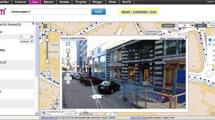Open Nyhet! Gatebilder i Oslo link
Screen dimensions: 215x120
[139, 12]
